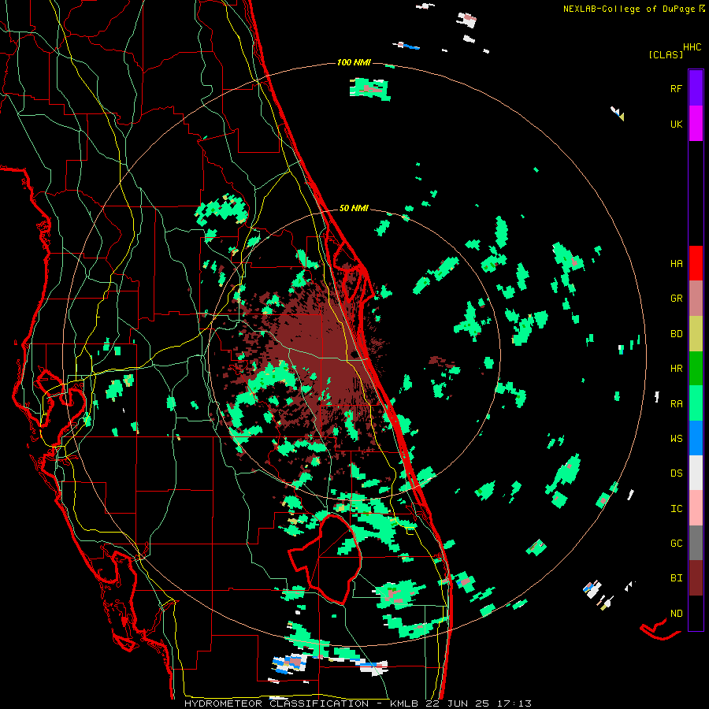Click the ND black legend swatch

[696, 613]
